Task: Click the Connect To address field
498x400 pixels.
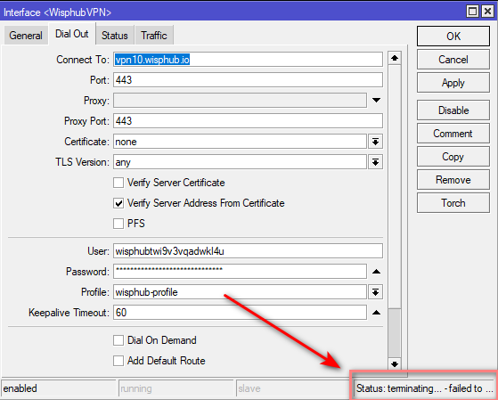Action: click(248, 60)
